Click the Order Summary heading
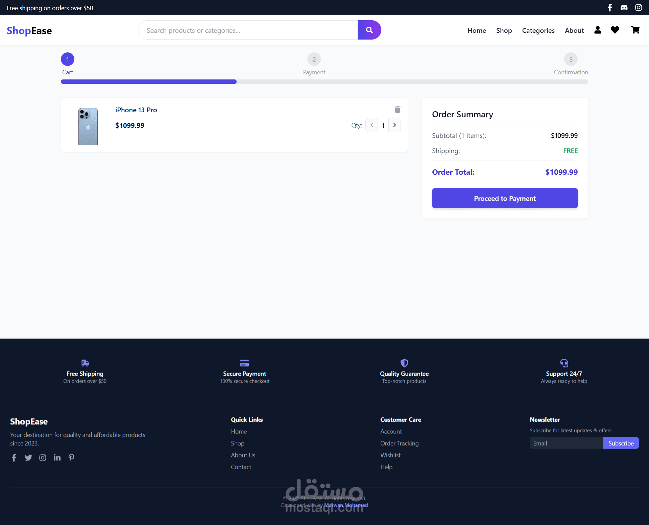Viewport: 649px width, 525px height. pyautogui.click(x=462, y=114)
